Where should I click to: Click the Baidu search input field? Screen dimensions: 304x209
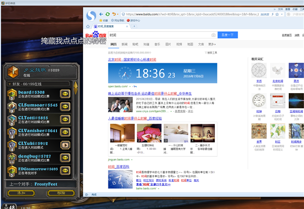(x=160, y=35)
